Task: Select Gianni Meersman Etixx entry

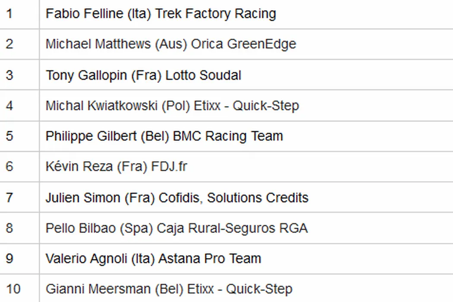Action: coord(169,289)
